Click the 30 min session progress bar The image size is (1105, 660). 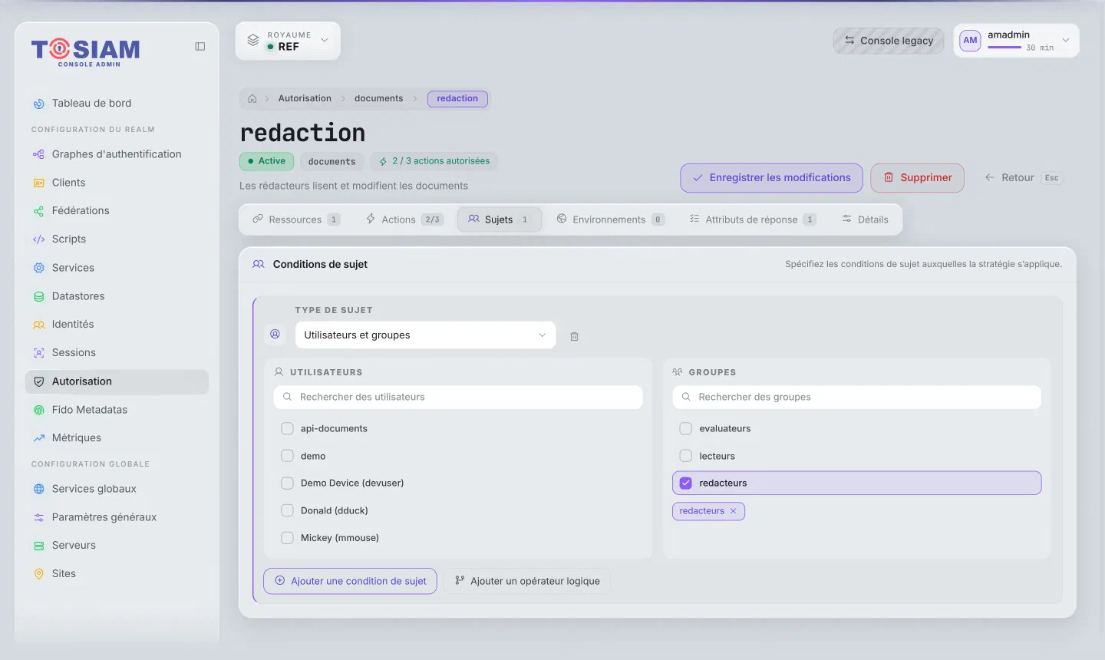[1004, 48]
